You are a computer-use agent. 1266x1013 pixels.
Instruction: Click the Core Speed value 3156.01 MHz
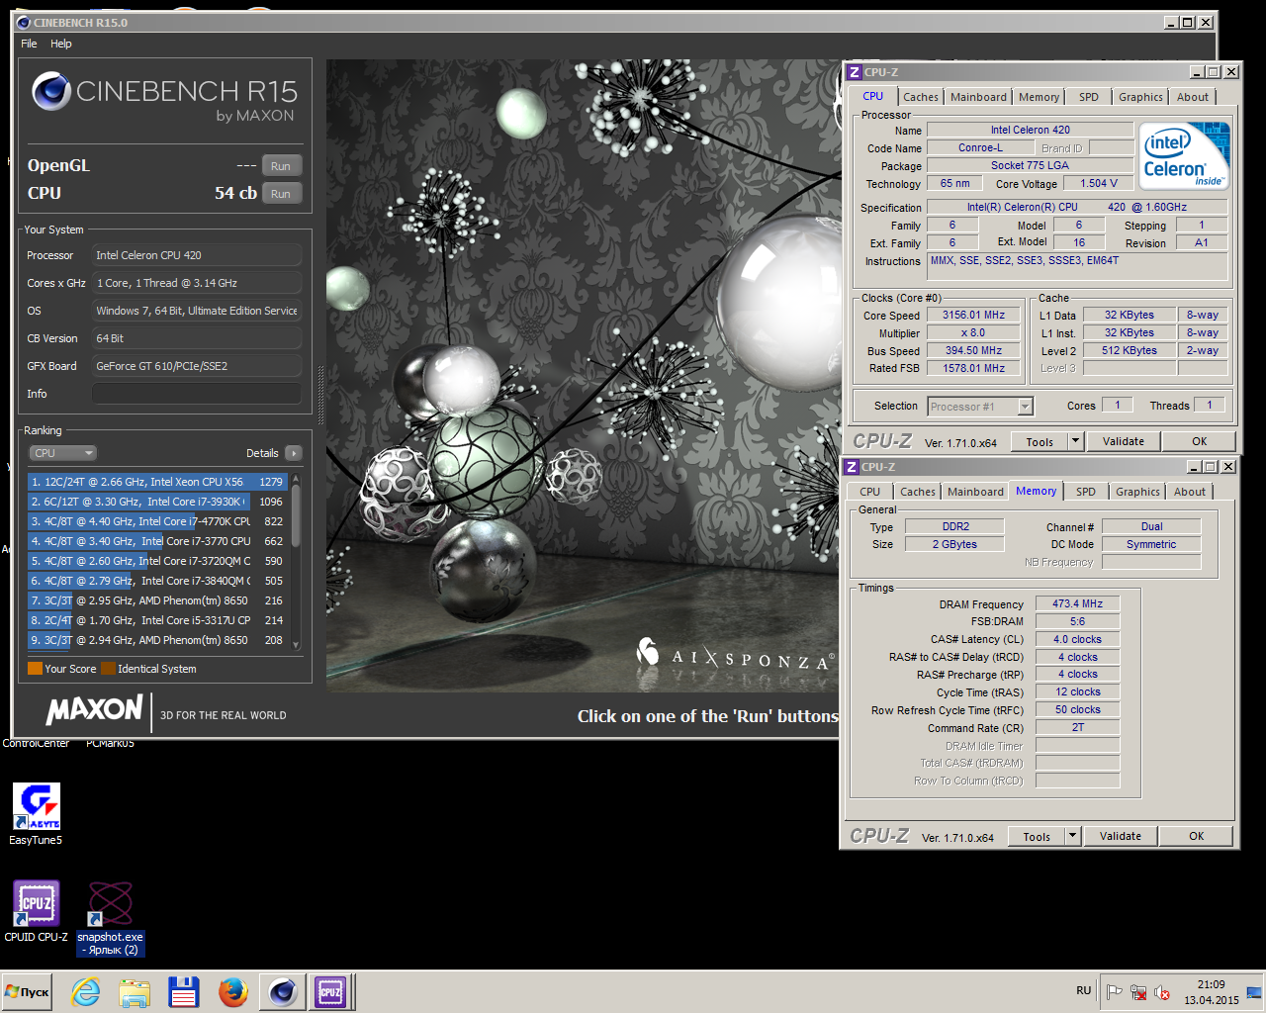[x=973, y=316]
